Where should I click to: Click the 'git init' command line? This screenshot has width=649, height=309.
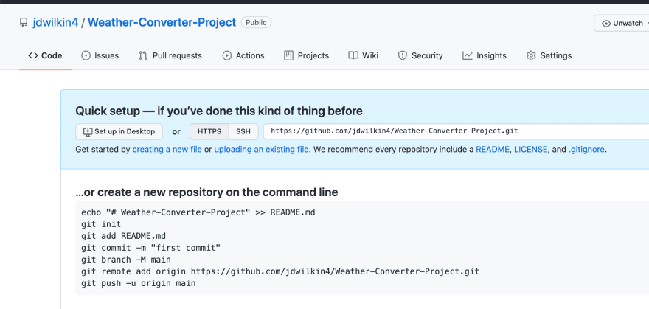(x=101, y=225)
